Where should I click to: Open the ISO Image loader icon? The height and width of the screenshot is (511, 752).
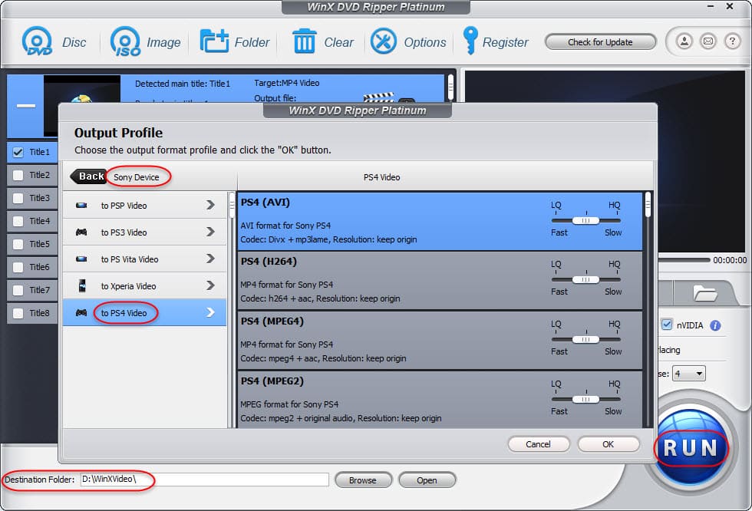(x=126, y=41)
